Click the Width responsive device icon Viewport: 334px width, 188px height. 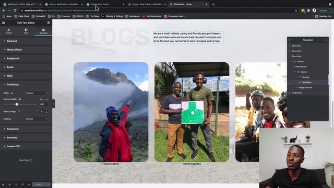coord(12,93)
